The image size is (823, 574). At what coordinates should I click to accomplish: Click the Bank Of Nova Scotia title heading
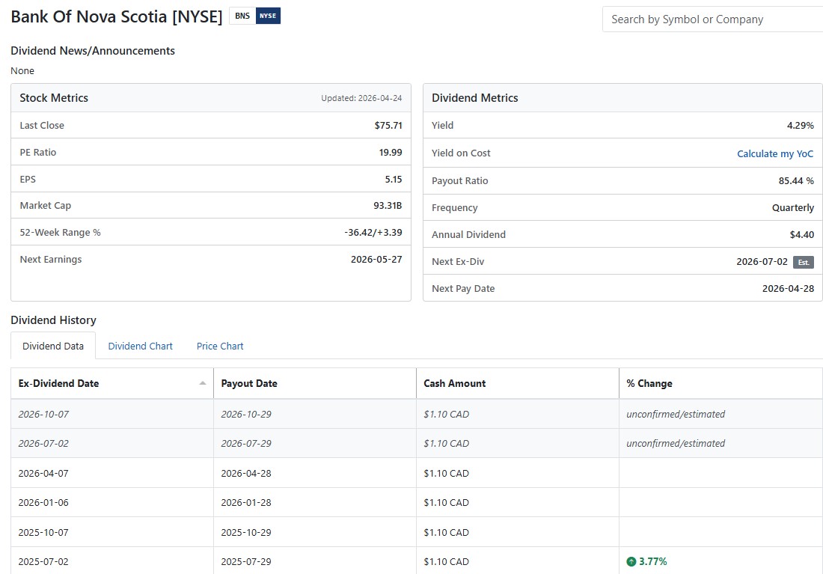117,16
